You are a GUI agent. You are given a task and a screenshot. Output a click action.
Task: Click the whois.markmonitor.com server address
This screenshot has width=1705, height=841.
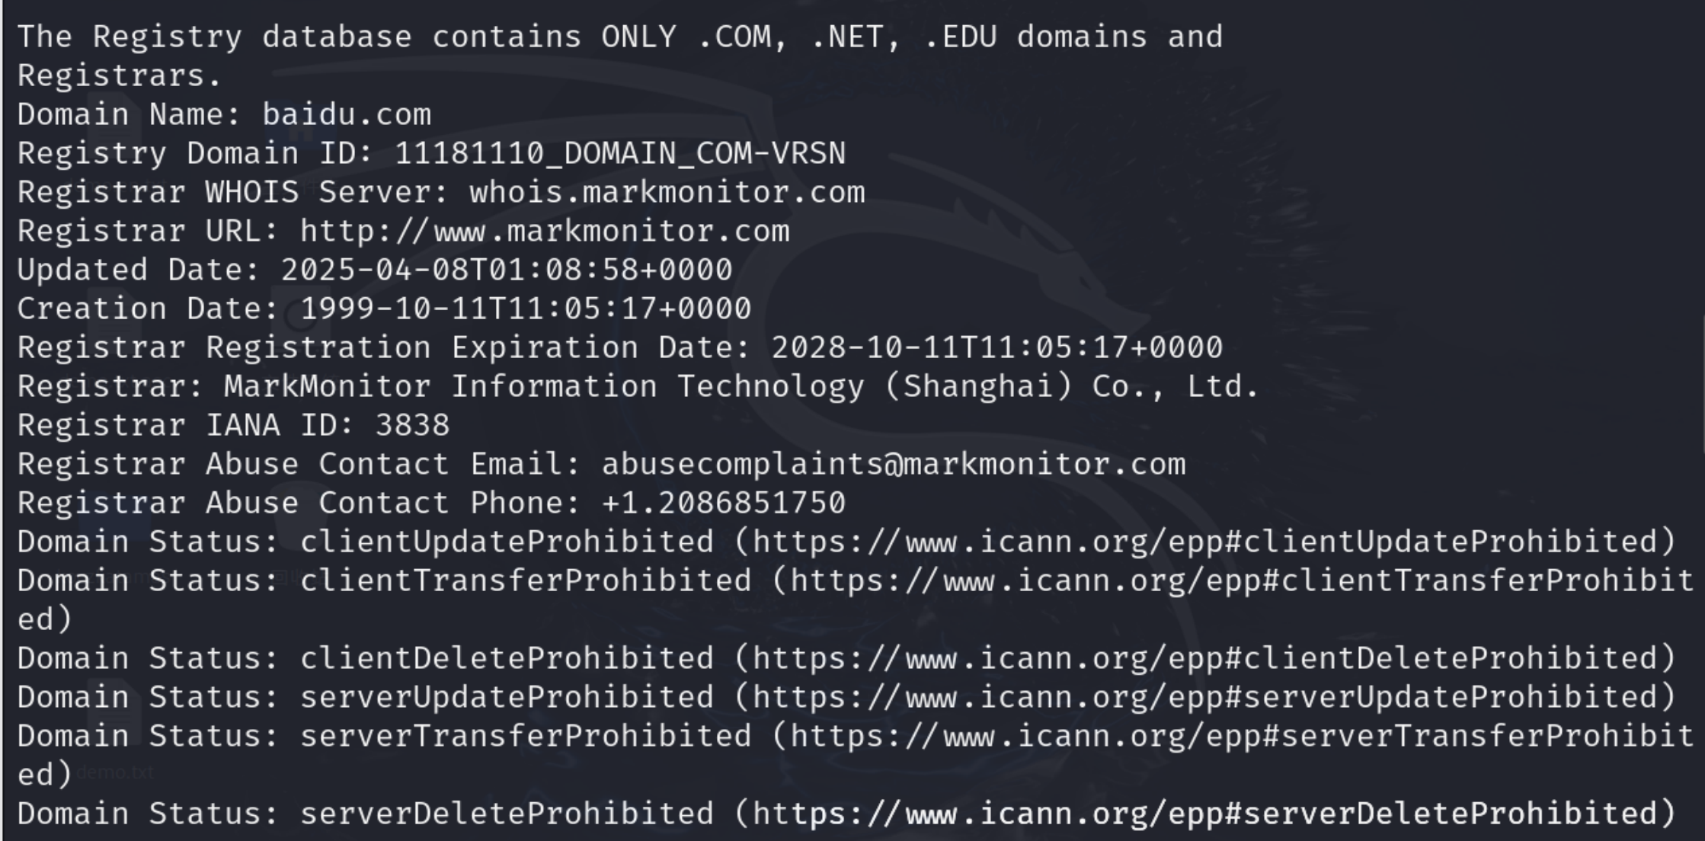pos(667,192)
